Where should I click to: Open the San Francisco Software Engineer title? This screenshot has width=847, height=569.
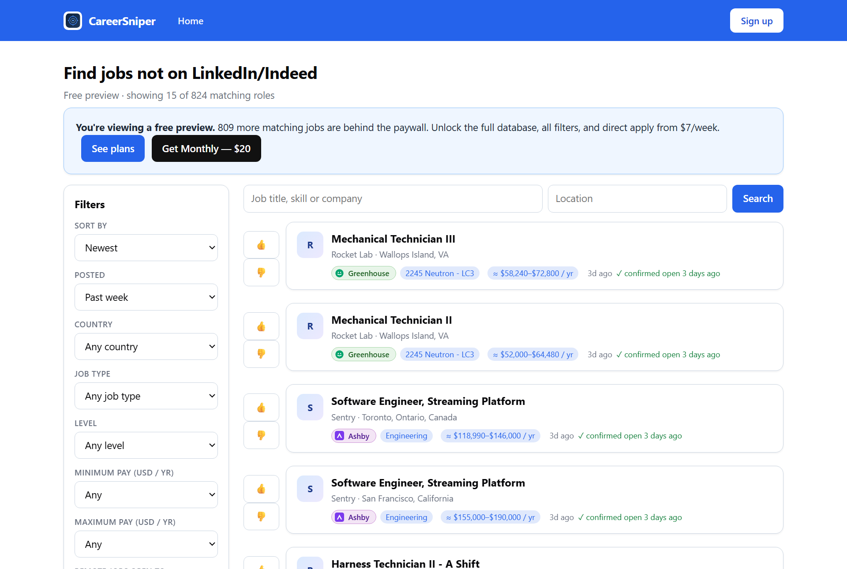(x=428, y=483)
